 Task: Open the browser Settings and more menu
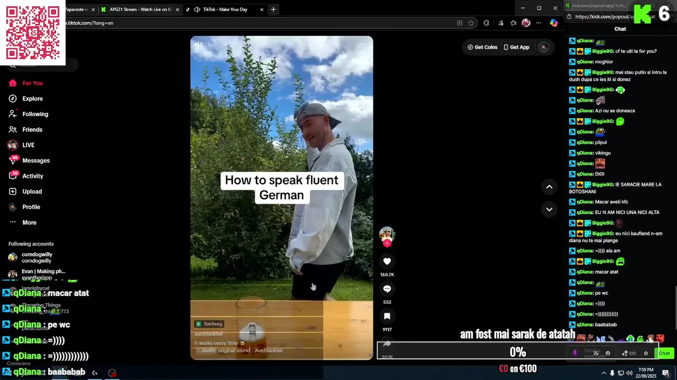coord(538,23)
